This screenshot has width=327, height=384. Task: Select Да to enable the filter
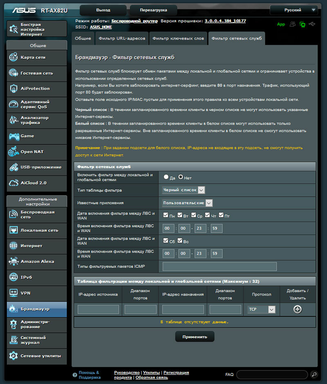(x=166, y=177)
